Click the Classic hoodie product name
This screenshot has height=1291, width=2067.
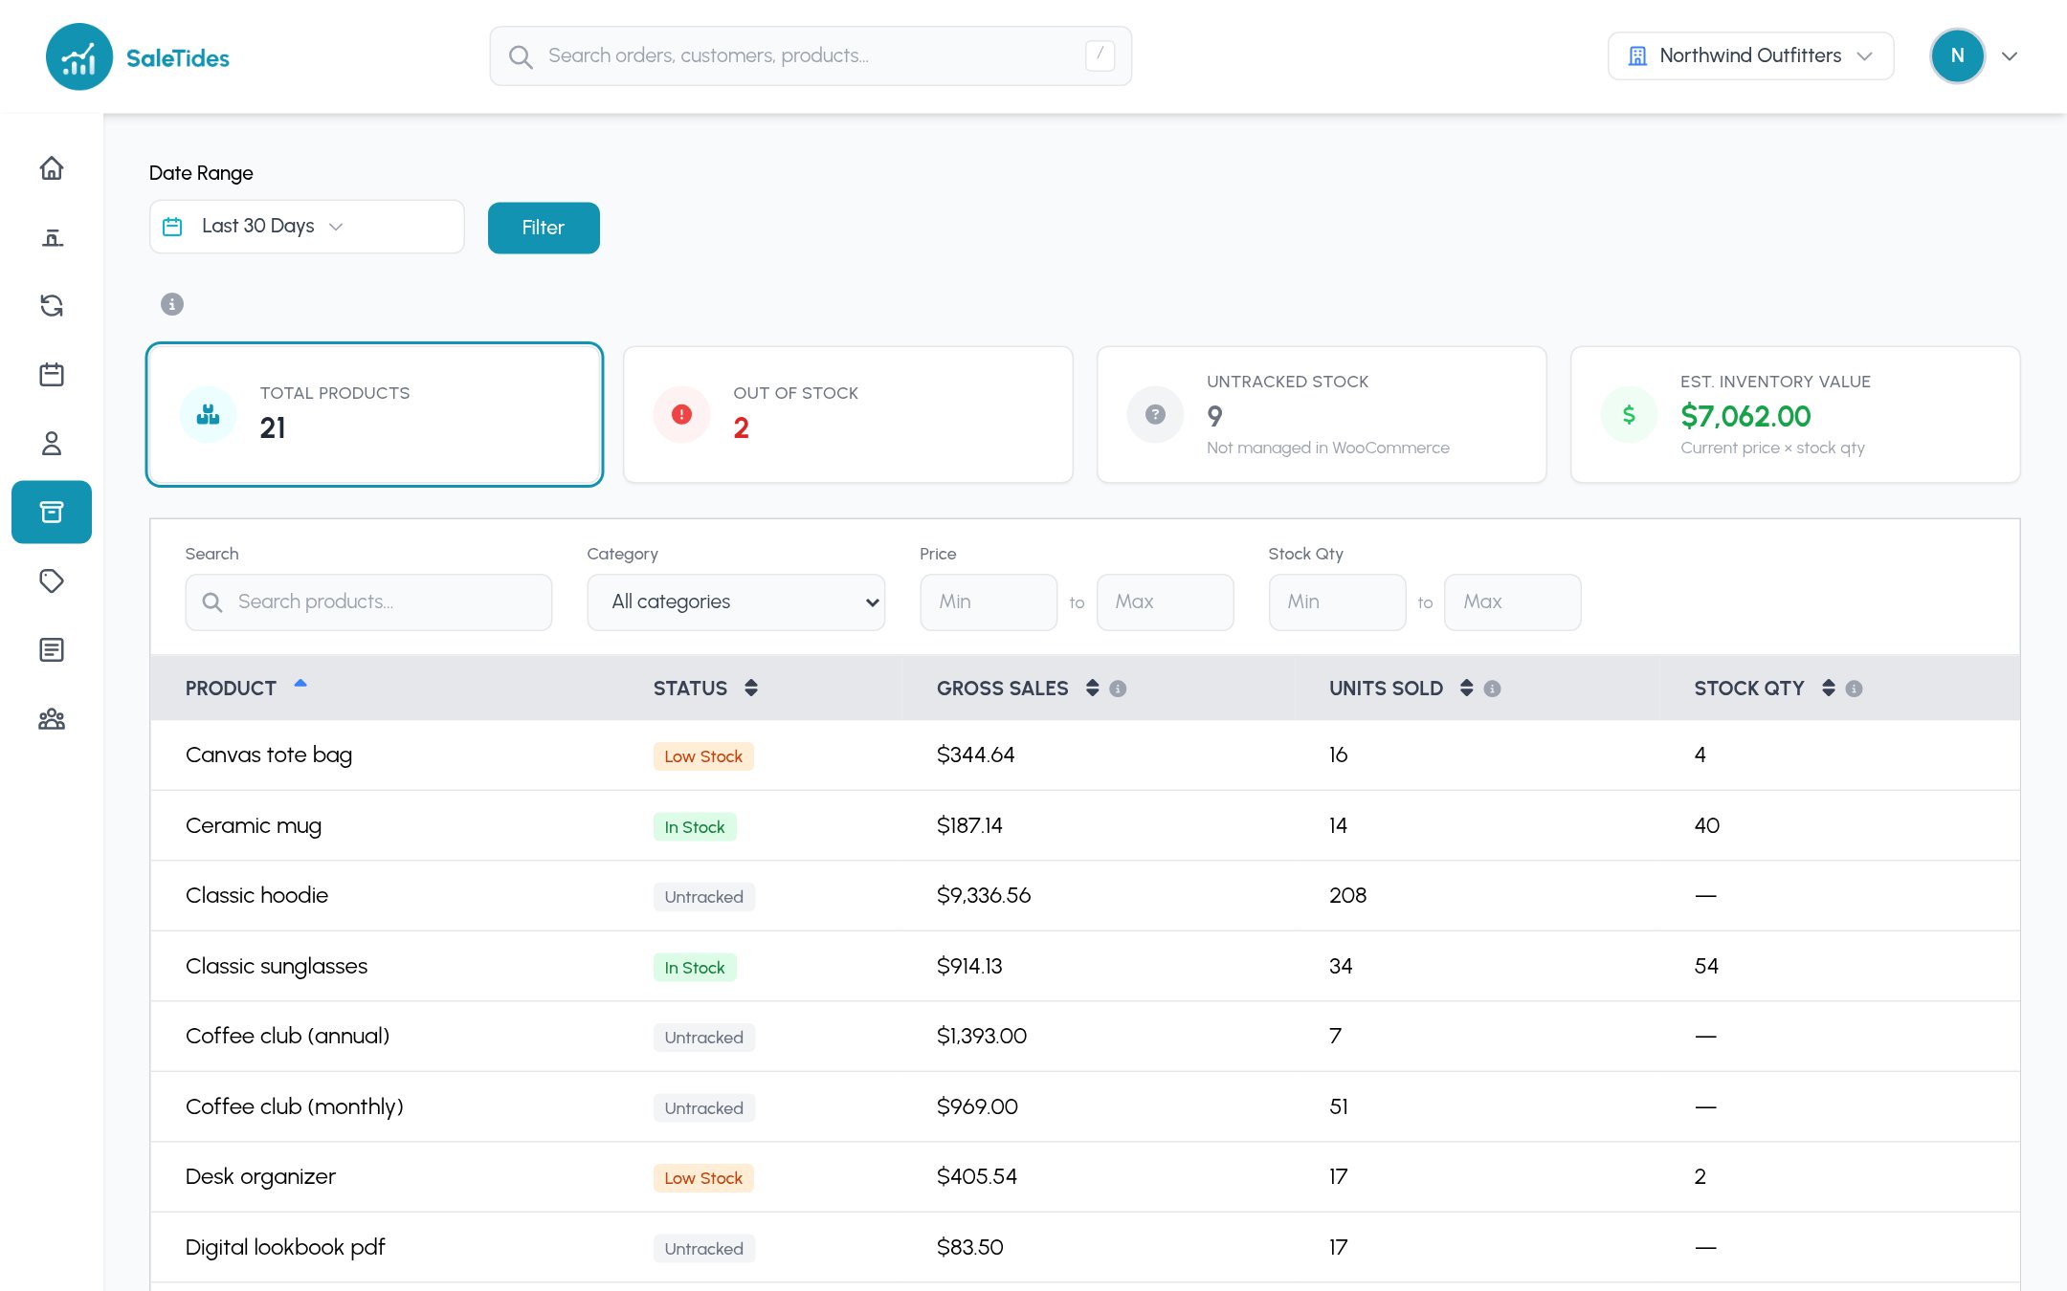coord(256,896)
